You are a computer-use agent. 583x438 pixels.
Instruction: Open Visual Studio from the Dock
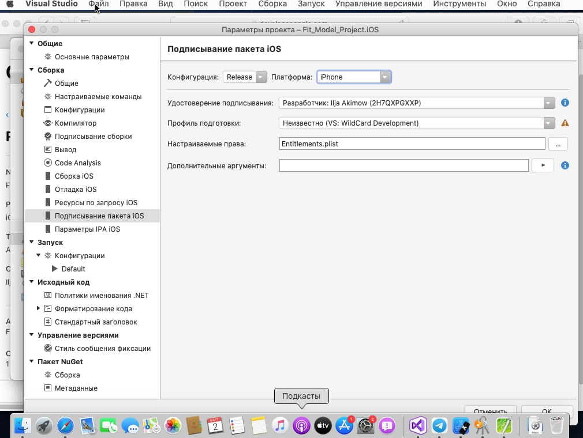click(x=417, y=425)
